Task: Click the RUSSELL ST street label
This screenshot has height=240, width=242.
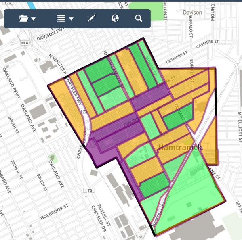Action: [104, 215]
